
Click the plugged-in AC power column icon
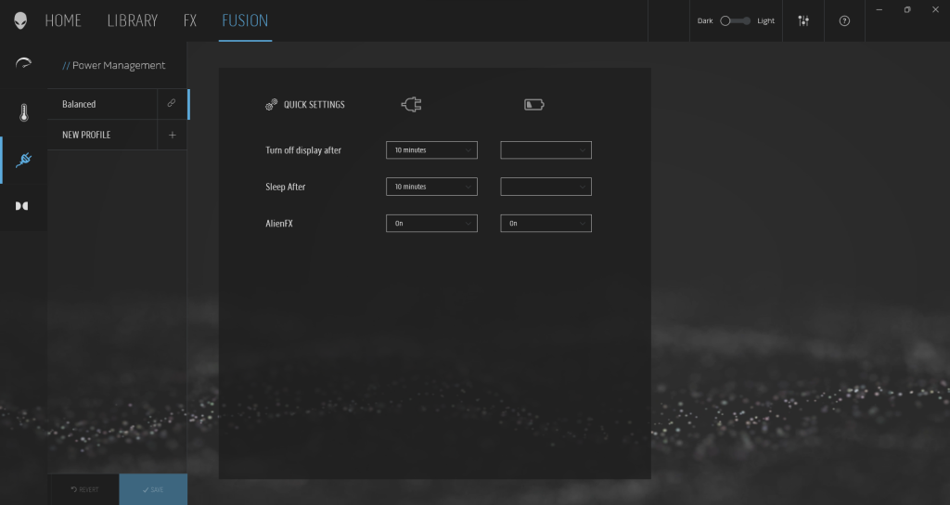tap(411, 105)
